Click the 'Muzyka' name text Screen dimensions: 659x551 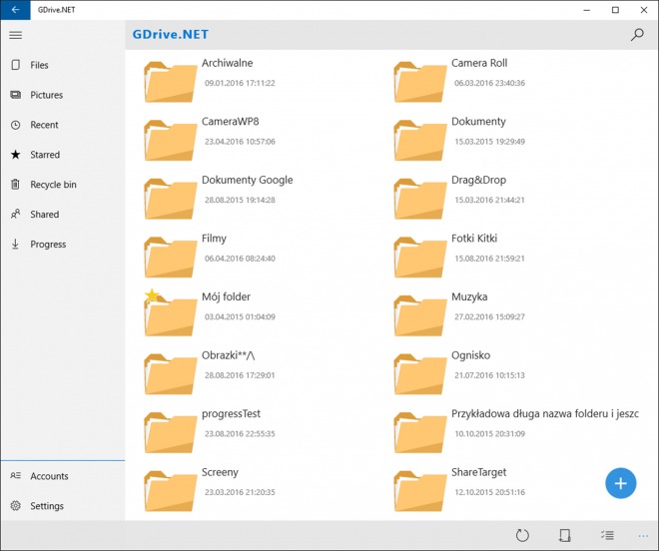(469, 297)
